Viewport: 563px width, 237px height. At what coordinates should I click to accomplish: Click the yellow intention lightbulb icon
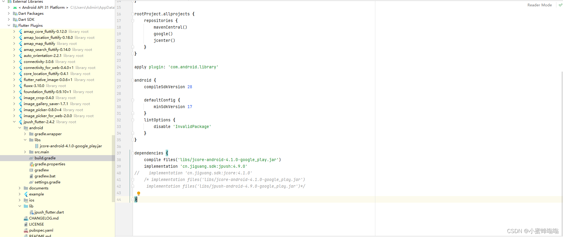[139, 194]
